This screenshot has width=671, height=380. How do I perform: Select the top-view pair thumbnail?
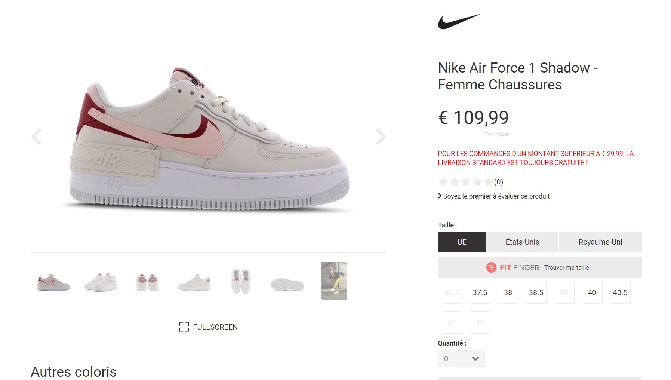(240, 281)
